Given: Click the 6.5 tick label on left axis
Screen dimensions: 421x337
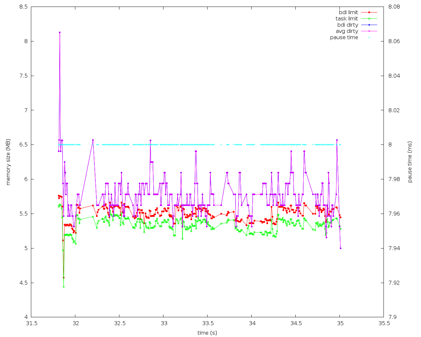Looking at the screenshot, I should tap(24, 145).
